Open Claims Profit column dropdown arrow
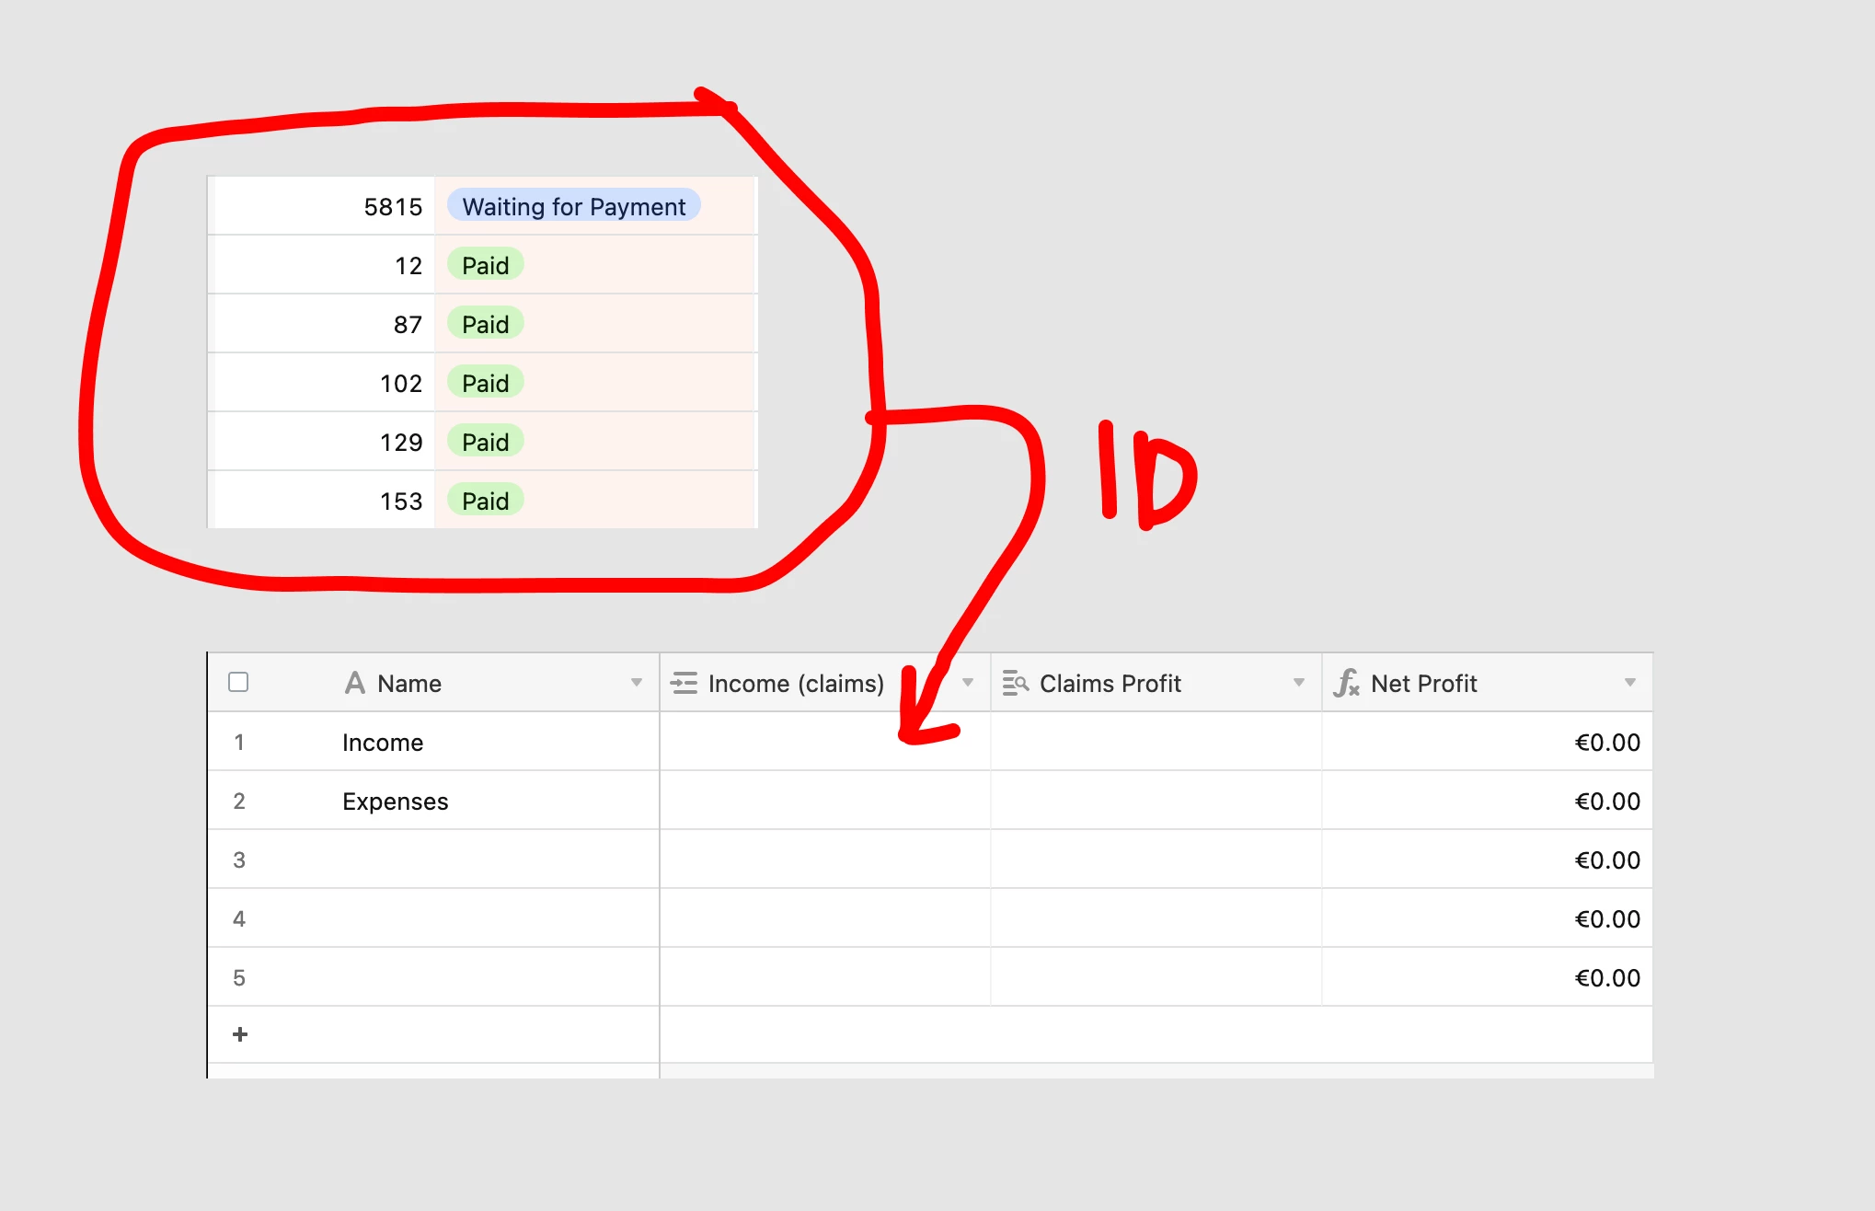The height and width of the screenshot is (1211, 1875). (x=1298, y=683)
